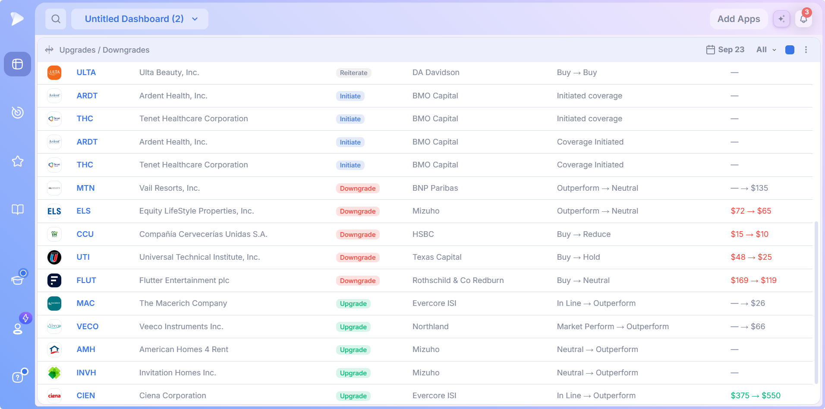Click the CCU company logo
Screen dimensions: 825x409
click(54, 234)
